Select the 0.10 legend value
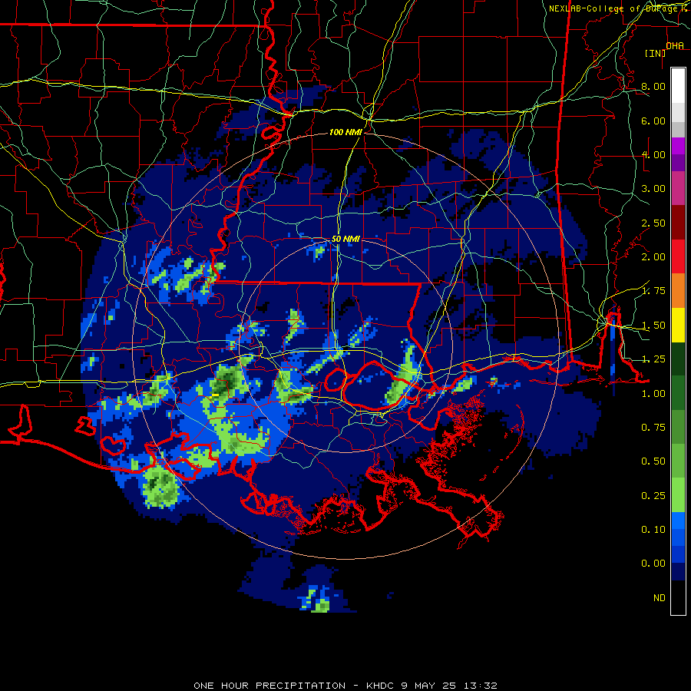Viewport: 691px width, 691px height. [x=653, y=530]
